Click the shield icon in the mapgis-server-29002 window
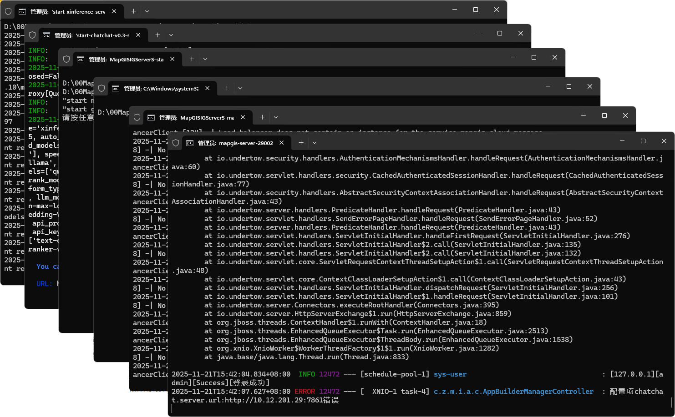 [176, 143]
